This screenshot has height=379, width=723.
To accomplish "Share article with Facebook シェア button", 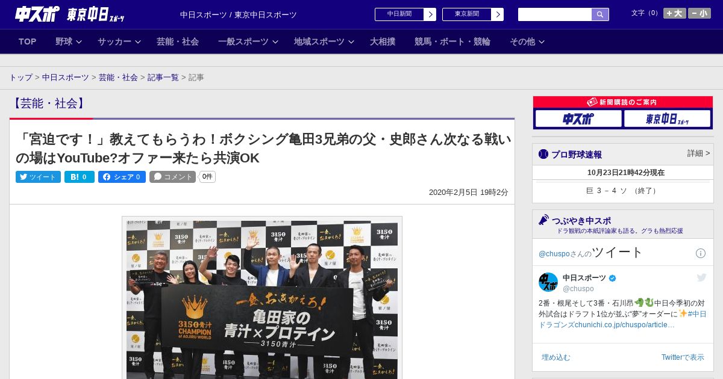I will click(x=122, y=177).
